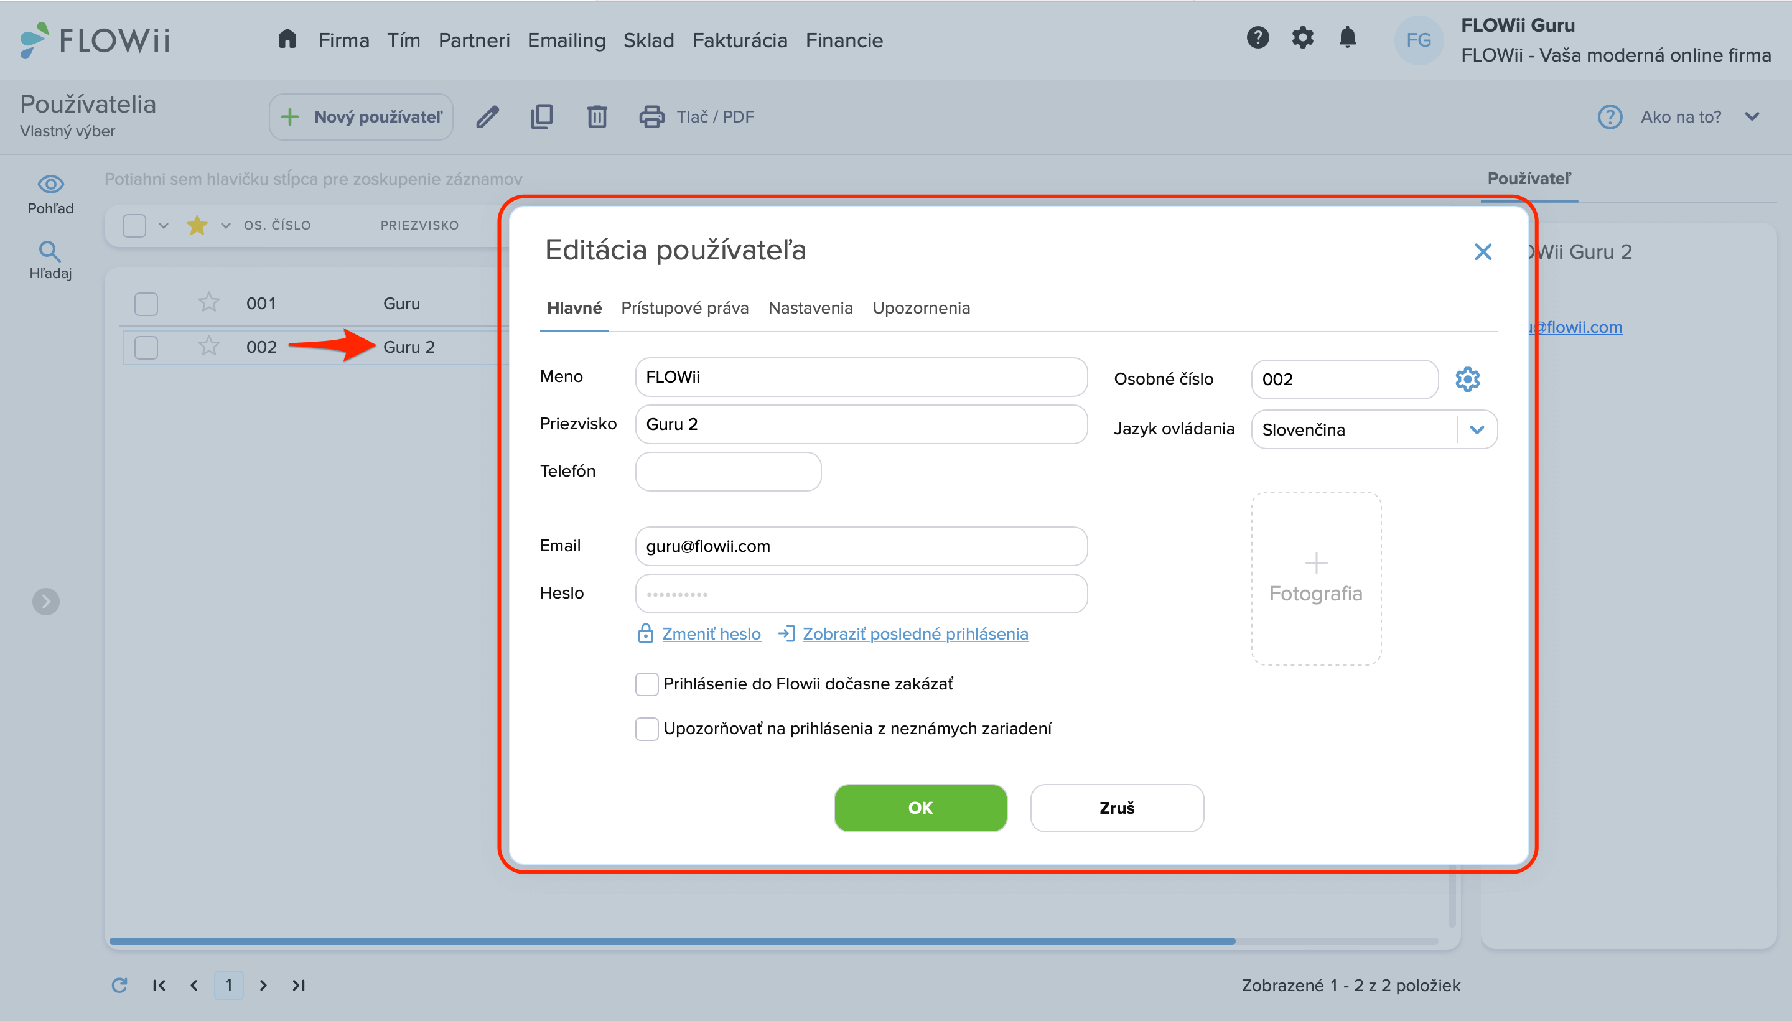Open the Tím menu
Viewport: 1792px width, 1021px height.
403,40
